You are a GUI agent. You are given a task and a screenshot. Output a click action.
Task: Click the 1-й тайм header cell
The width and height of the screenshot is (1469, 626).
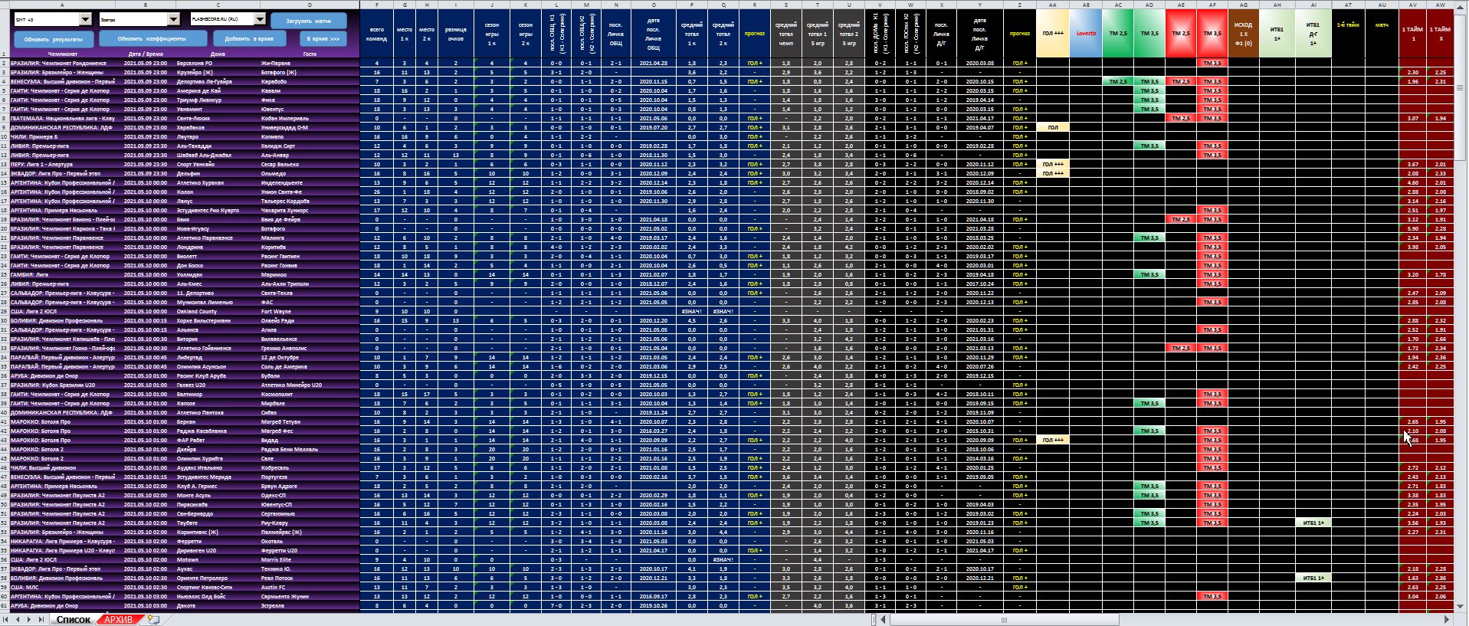[x=1348, y=34]
